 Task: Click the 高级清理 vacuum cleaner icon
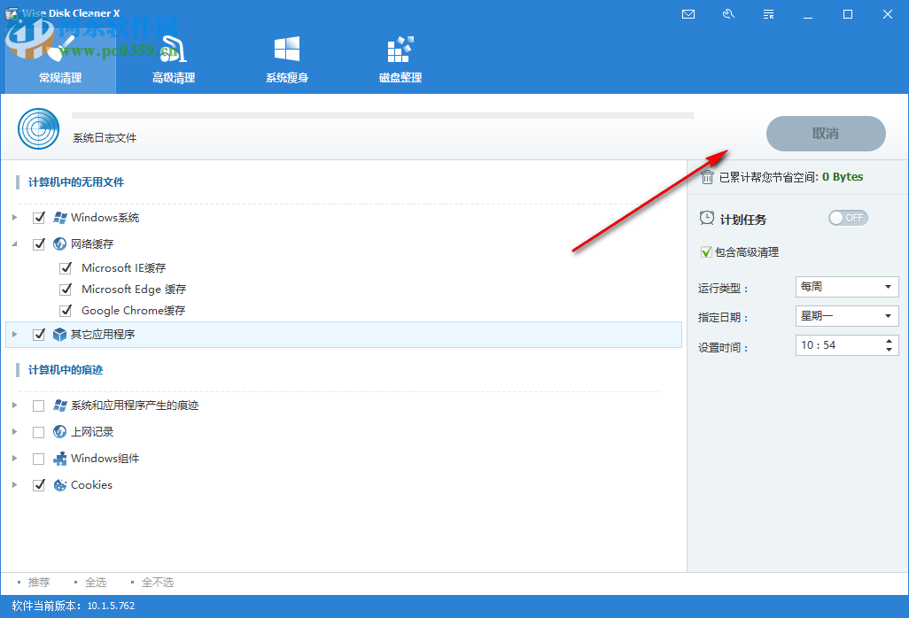click(x=174, y=50)
